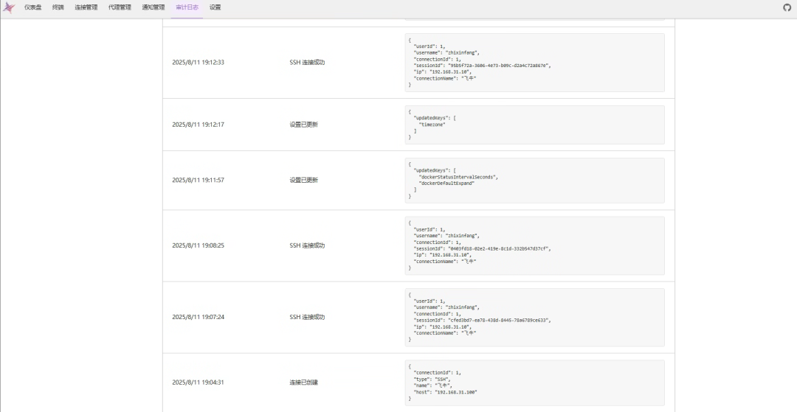
Task: Open the GitHub icon link
Action: coord(787,7)
